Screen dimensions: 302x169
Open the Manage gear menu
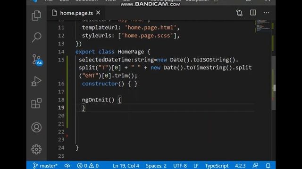pyautogui.click(x=36, y=149)
